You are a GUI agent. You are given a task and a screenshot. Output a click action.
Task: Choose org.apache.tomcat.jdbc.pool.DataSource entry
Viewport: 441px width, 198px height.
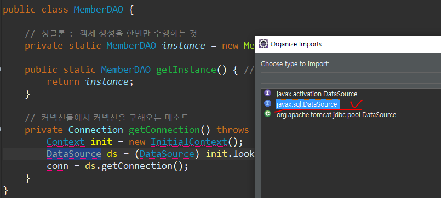coord(336,114)
